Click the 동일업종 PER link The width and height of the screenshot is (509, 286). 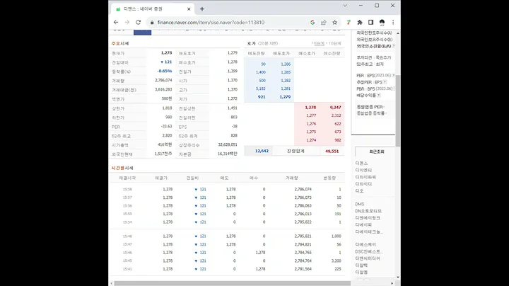[370, 107]
